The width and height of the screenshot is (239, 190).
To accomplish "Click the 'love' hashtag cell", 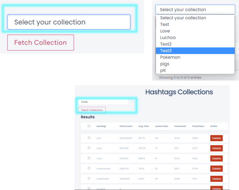I will pyautogui.click(x=99, y=138).
